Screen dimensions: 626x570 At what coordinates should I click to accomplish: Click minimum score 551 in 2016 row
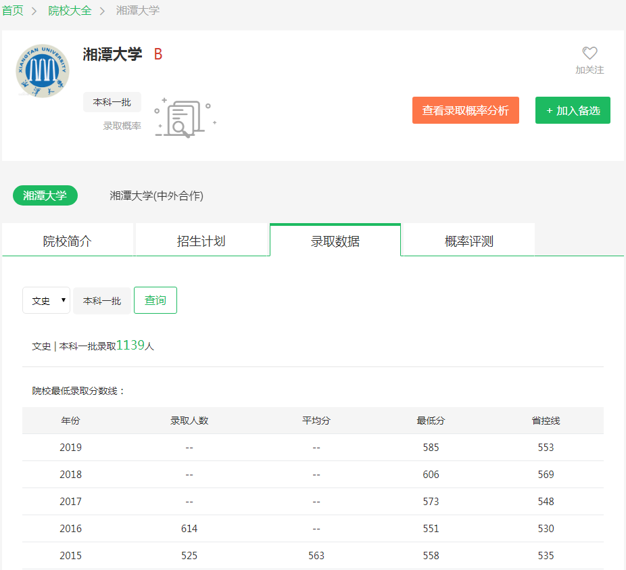(x=431, y=529)
